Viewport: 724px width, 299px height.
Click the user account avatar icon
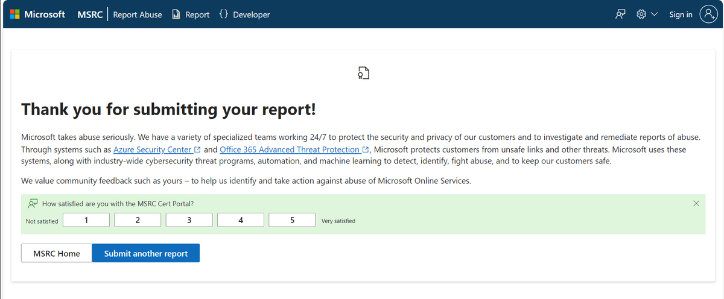[708, 14]
